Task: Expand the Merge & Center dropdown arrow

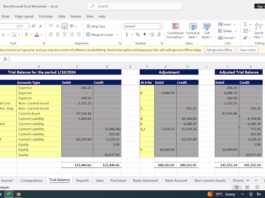Action: pos(116,35)
